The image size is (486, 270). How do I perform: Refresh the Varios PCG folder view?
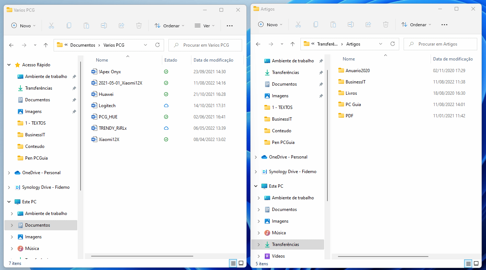point(158,45)
